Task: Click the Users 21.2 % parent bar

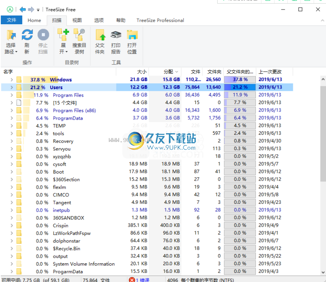Action: tap(240, 87)
